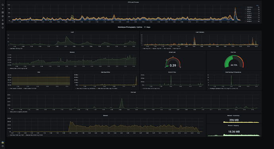Screen dimensions: 274x149
Task: Open the Configuration gear icon
Action: tap(3, 24)
